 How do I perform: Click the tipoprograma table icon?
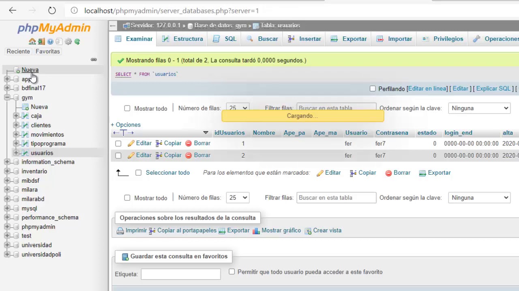pos(25,143)
